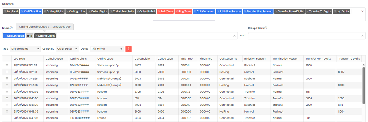Click the 'and' operator between filters

(x=30, y=36)
